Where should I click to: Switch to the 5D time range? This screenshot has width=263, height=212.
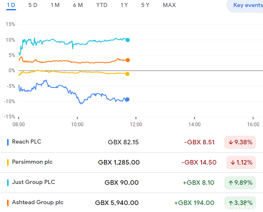tap(33, 5)
